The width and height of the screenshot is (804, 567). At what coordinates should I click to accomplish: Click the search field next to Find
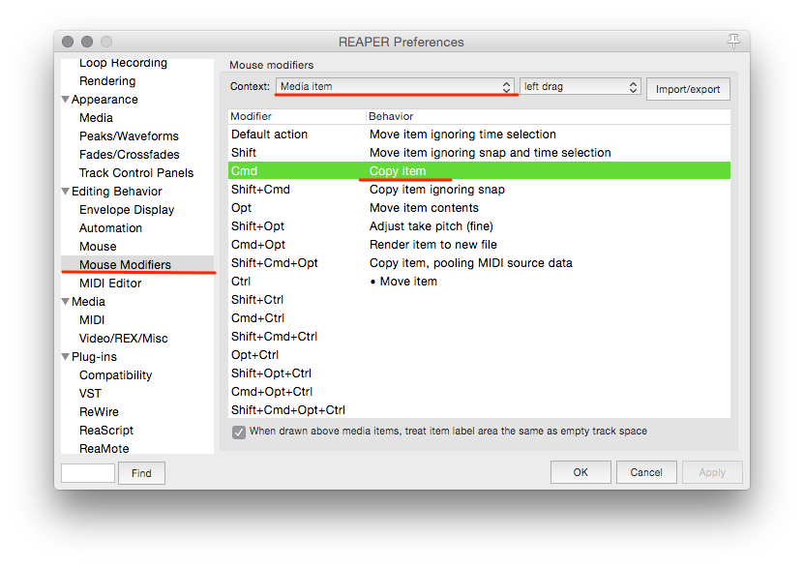(88, 473)
